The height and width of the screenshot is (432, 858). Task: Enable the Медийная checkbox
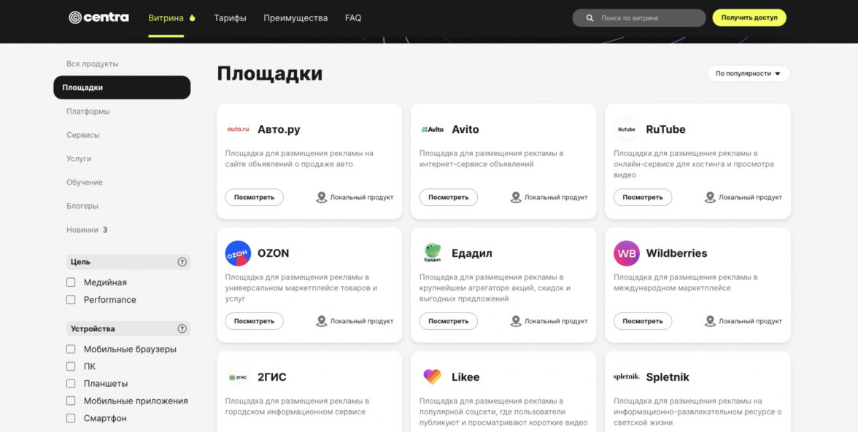coord(71,282)
